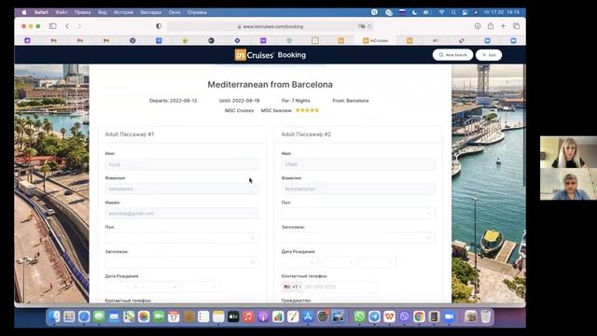
Task: Open Safari from the dock
Action: [x=84, y=316]
